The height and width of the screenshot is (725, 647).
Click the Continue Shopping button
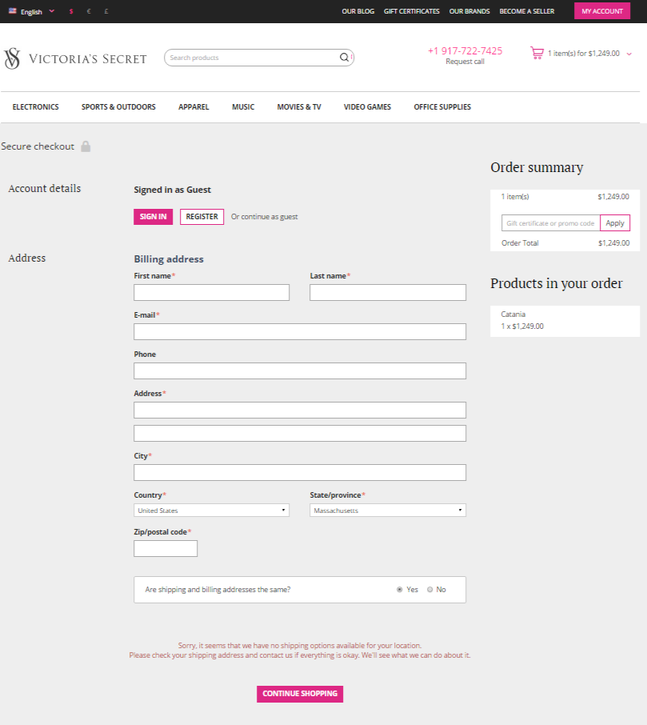300,694
